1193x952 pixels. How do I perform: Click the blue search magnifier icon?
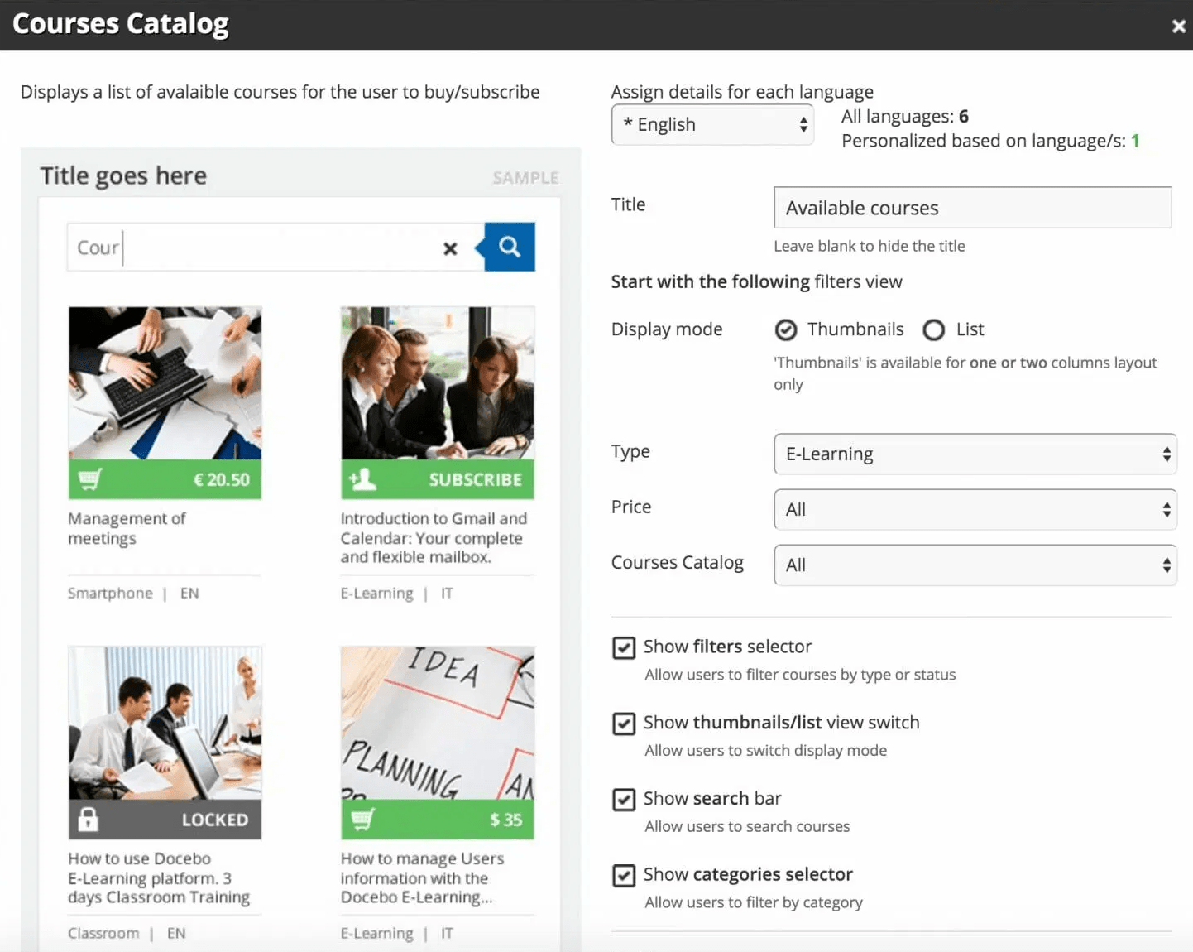[510, 247]
